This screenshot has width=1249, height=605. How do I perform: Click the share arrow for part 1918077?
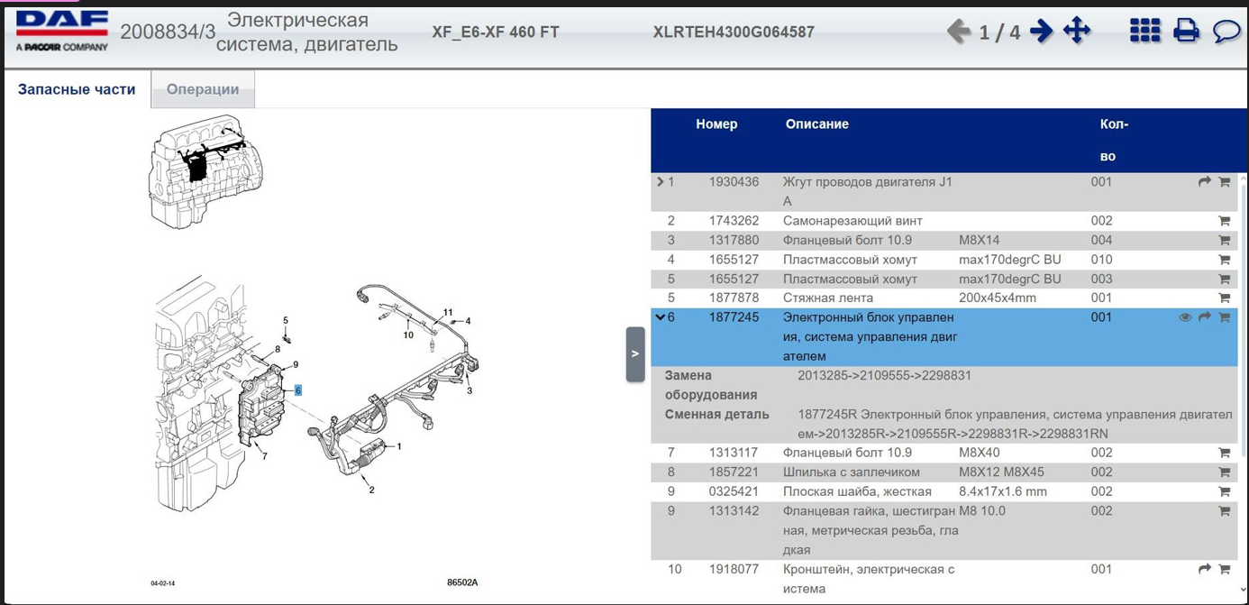1204,570
